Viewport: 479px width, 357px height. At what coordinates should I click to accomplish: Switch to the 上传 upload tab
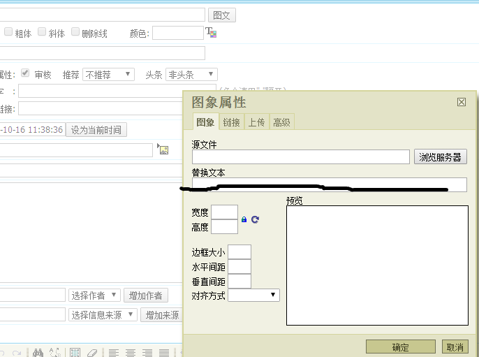pyautogui.click(x=256, y=122)
